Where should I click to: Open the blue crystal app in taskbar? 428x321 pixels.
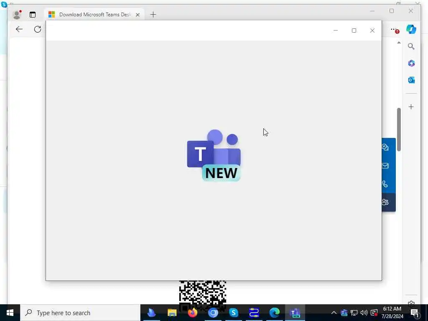pos(151,313)
